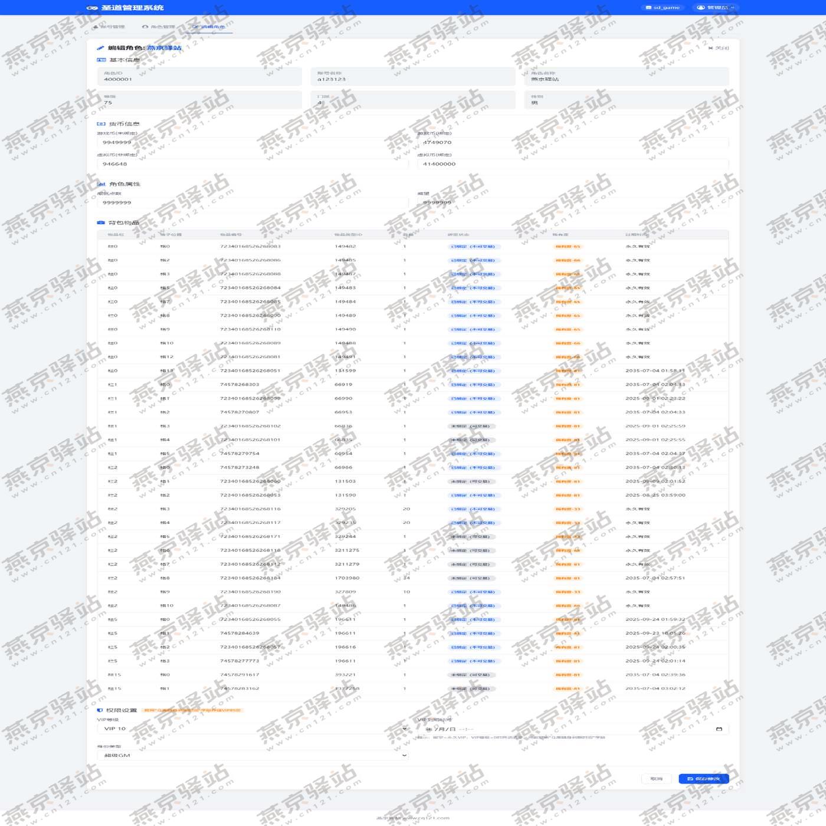Screen dimensions: 826x826
Task: Switch to the 账号管理 tab
Action: (x=109, y=27)
